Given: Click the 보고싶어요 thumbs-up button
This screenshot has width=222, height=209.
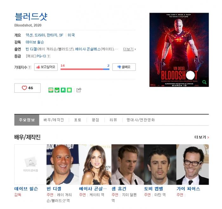Looking at the screenshot, I should coord(46,67).
